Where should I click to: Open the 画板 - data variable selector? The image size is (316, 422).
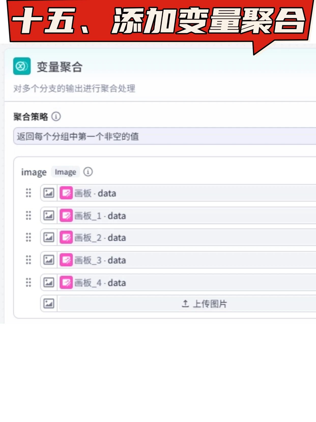pyautogui.click(x=187, y=193)
